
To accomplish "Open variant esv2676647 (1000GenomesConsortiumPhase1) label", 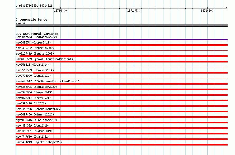I will [48, 81].
